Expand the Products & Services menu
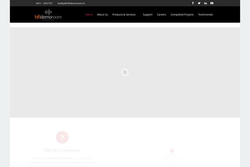The height and width of the screenshot is (167, 250). click(x=124, y=15)
